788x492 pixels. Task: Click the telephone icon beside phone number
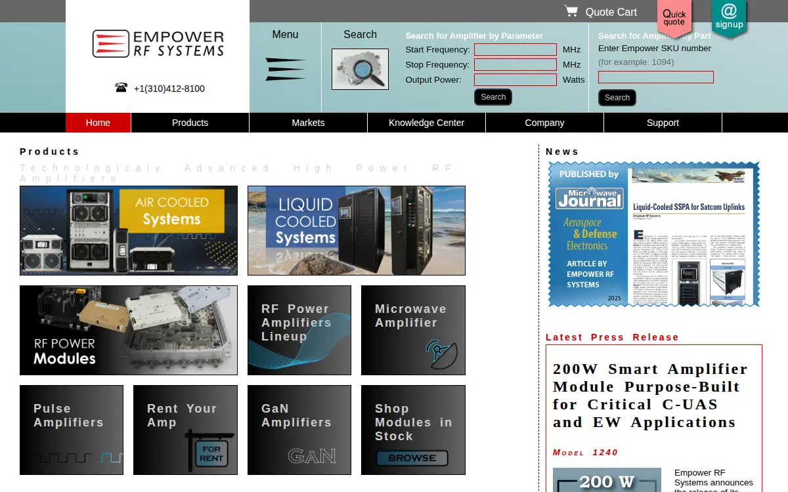click(x=121, y=88)
